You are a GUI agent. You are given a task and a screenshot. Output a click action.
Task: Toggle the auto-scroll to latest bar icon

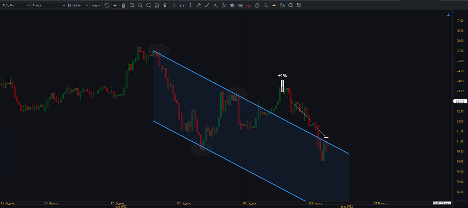coord(115,5)
